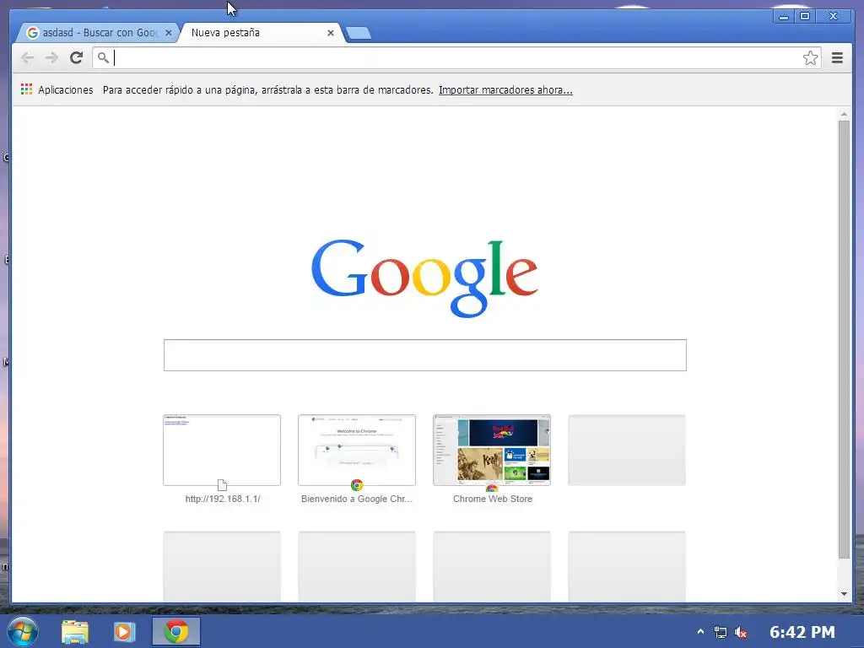The height and width of the screenshot is (648, 864).
Task: Close the Nueva pestaña tab
Action: (x=331, y=33)
